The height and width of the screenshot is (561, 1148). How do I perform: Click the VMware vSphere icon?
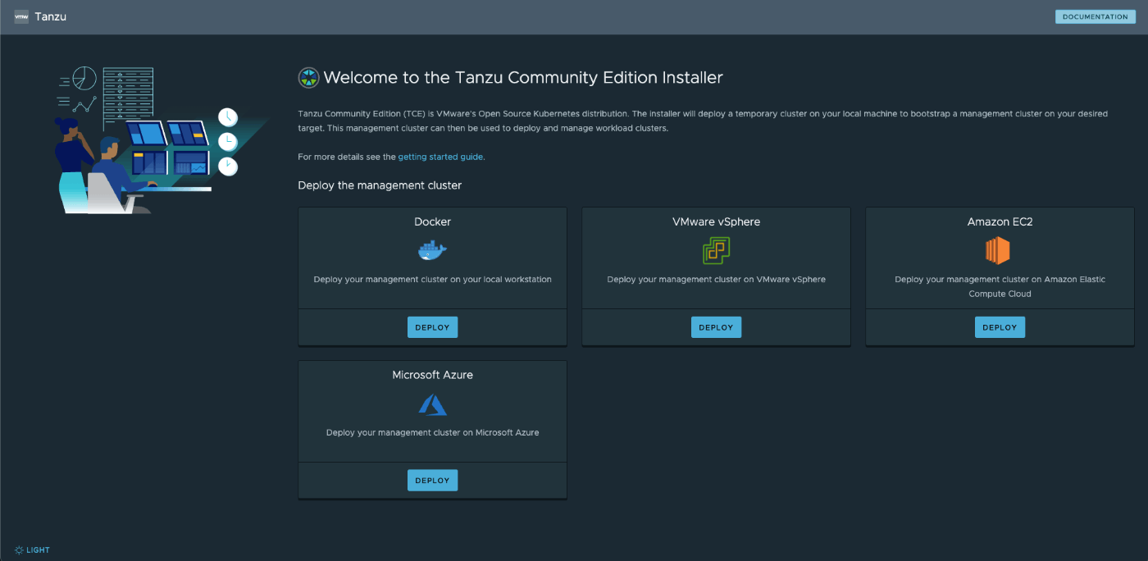[x=716, y=250]
